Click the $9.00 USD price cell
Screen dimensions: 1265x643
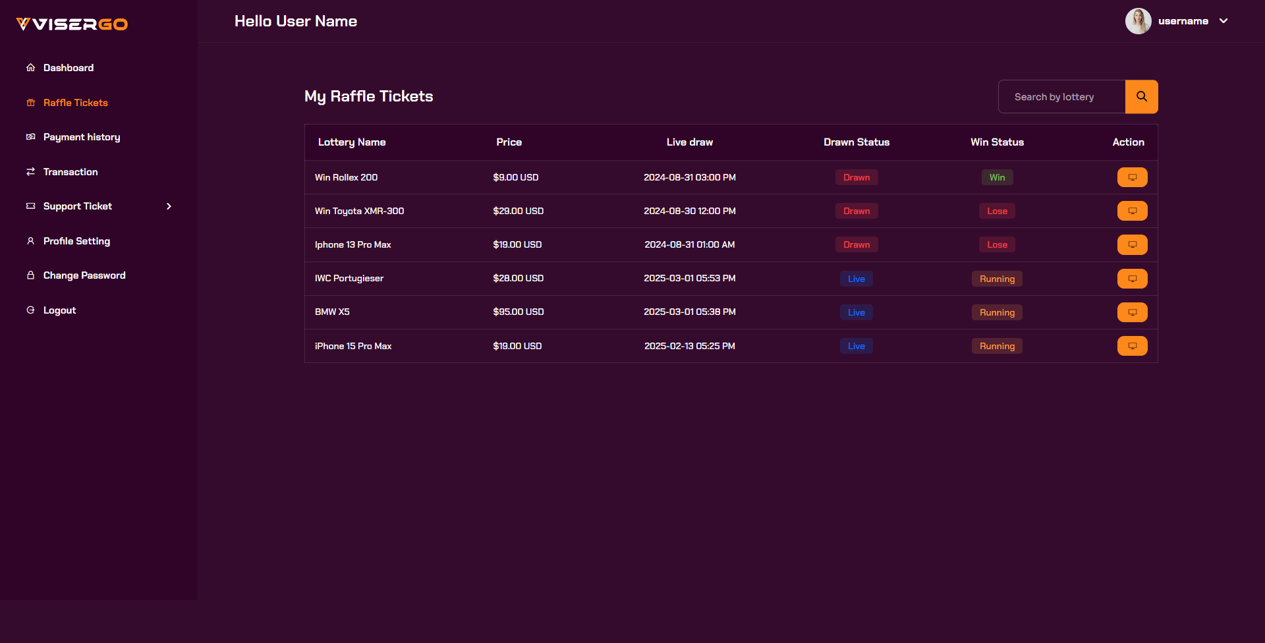pos(516,177)
